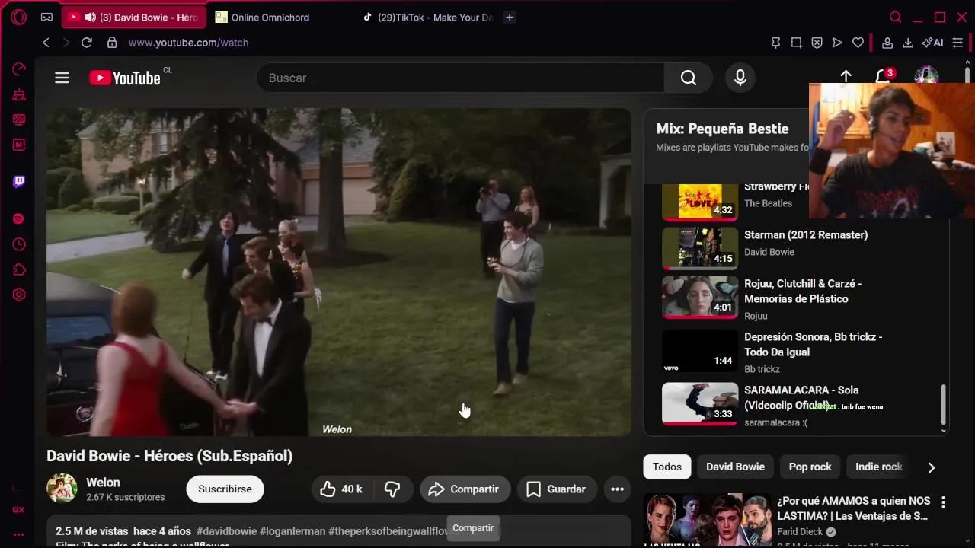Go back with the browser back arrow
Viewport: 975px width, 548px height.
[x=46, y=43]
